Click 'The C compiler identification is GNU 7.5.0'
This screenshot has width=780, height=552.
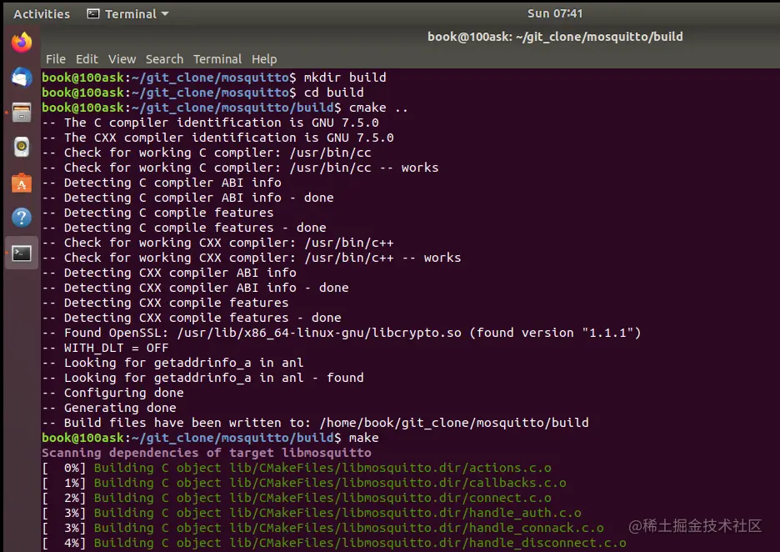pos(211,123)
